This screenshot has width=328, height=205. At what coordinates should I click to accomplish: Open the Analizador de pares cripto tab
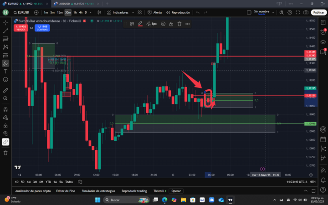point(33,191)
